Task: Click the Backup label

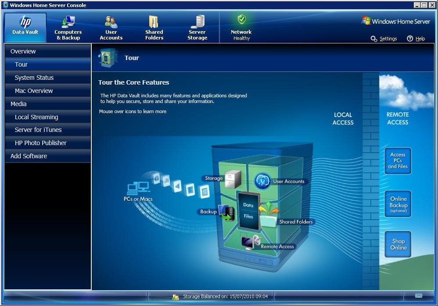Action: coord(208,212)
